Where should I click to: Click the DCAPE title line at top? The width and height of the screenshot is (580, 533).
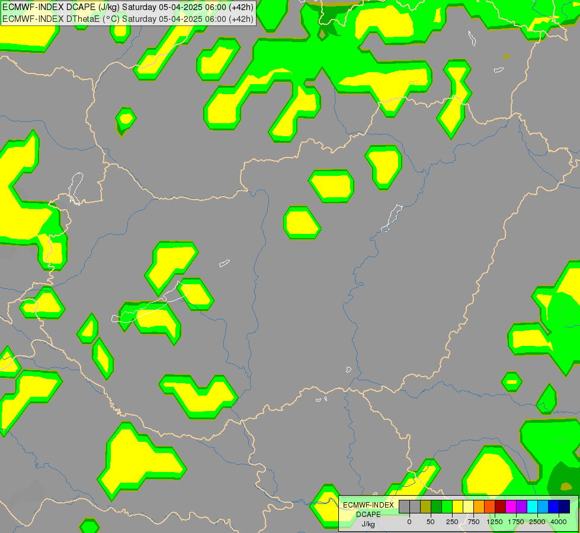click(x=128, y=7)
